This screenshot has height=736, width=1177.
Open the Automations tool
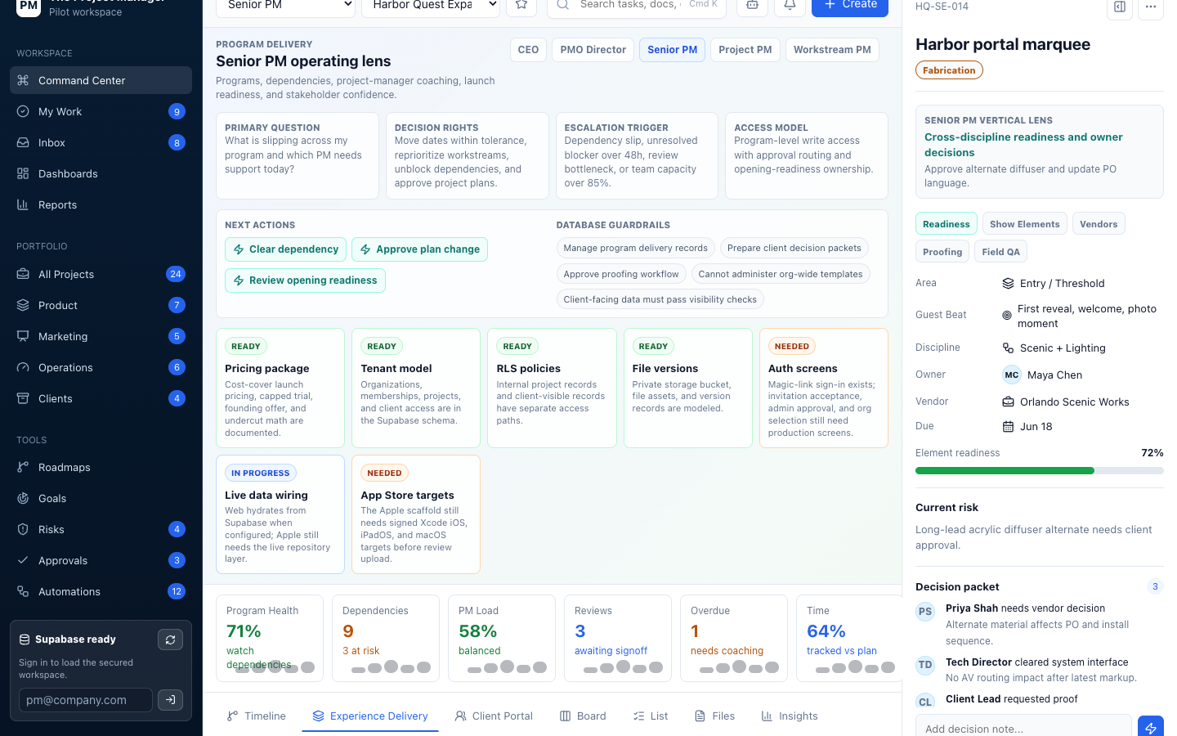point(101,591)
